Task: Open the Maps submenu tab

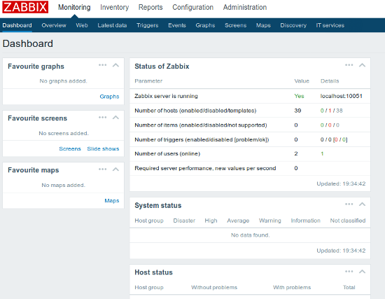Action: click(263, 25)
